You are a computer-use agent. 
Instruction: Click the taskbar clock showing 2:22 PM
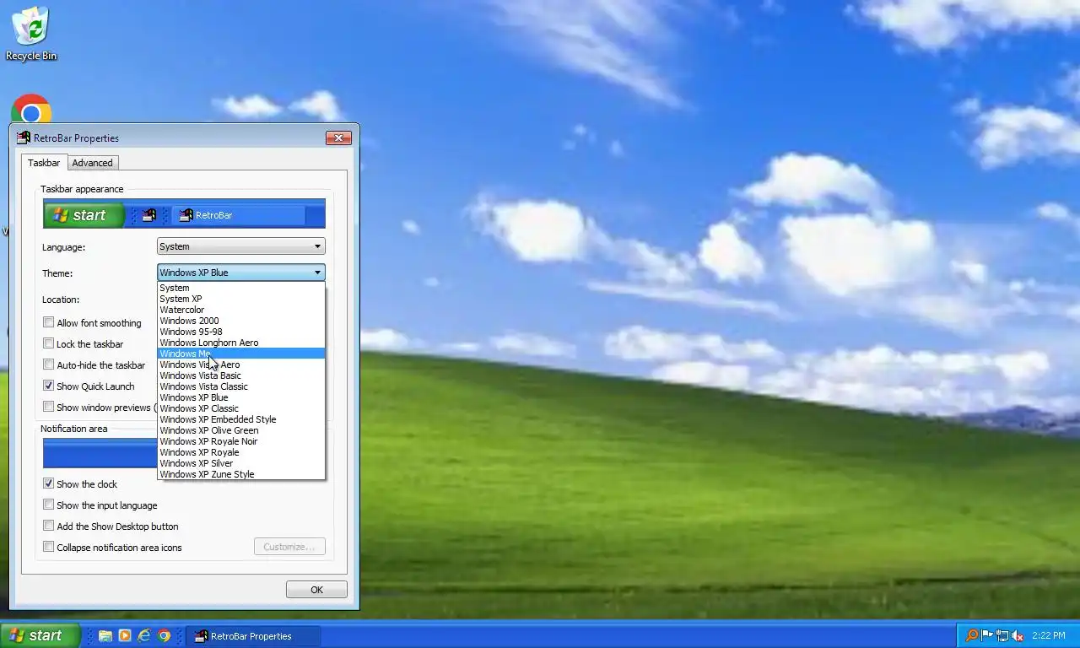click(x=1048, y=636)
